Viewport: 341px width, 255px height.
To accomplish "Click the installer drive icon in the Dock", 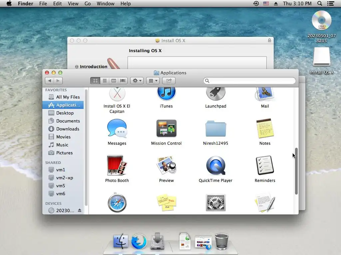I will pos(157,241).
